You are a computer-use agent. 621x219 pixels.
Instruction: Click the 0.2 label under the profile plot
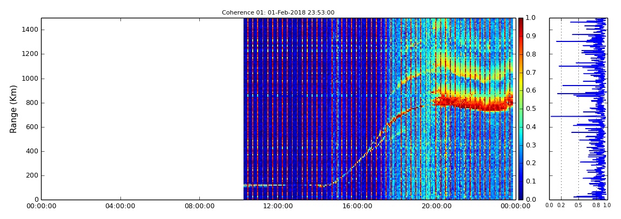click(561, 206)
